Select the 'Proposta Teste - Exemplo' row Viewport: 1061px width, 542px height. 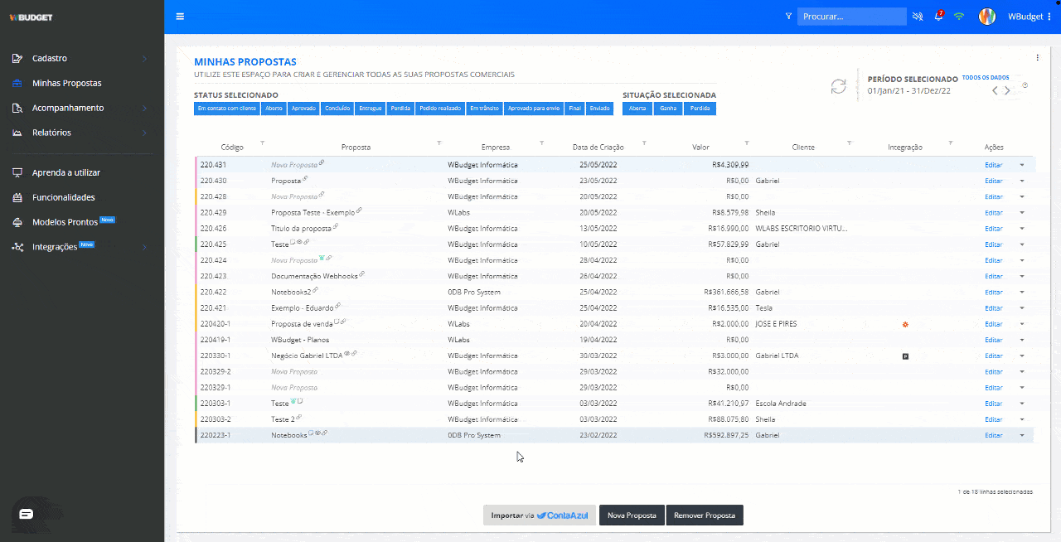614,212
